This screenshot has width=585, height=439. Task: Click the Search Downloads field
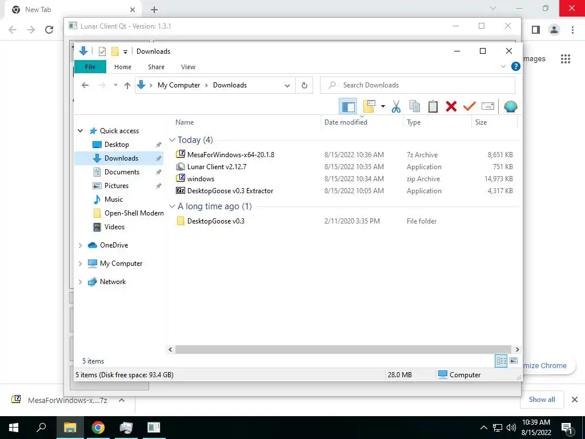[x=418, y=85]
